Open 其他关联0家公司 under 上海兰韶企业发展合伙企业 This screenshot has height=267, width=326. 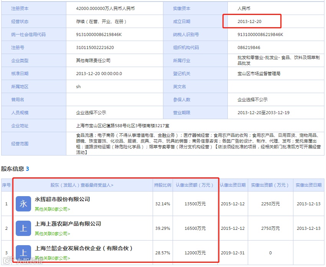(x=53, y=258)
